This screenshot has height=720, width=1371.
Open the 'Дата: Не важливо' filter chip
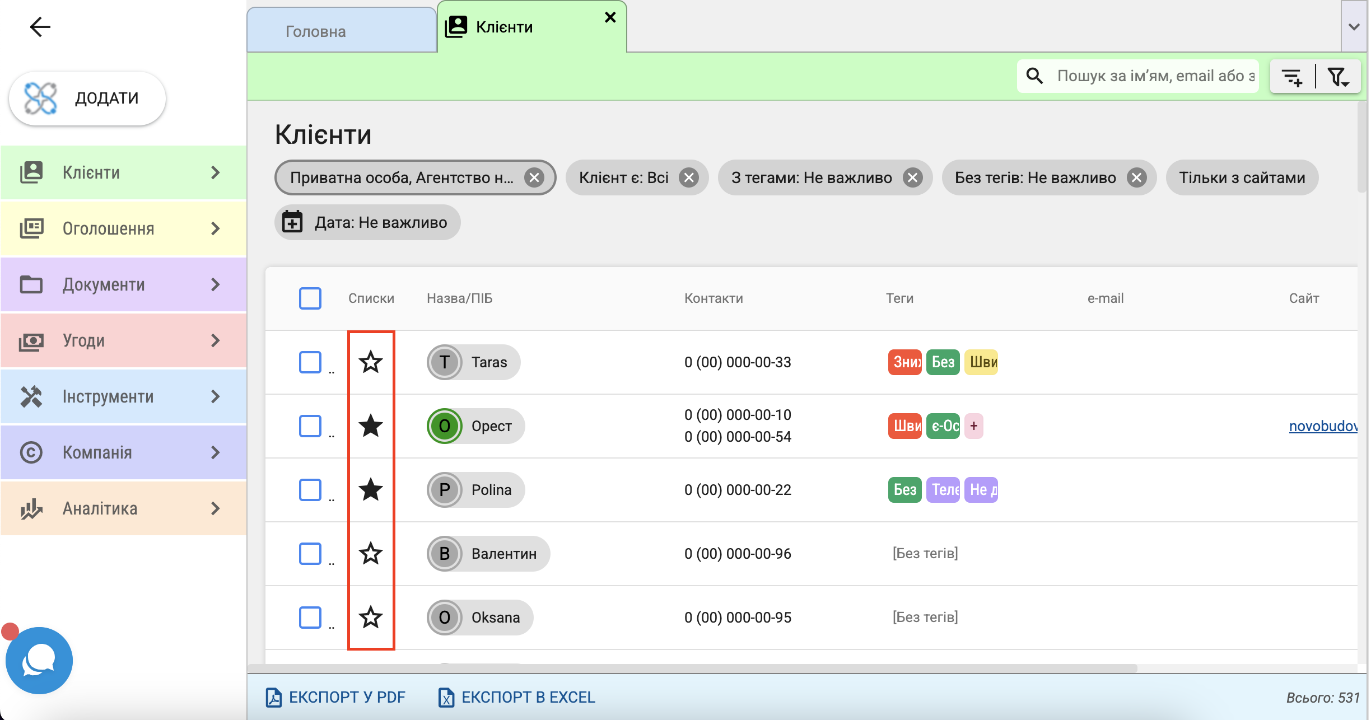pos(367,222)
